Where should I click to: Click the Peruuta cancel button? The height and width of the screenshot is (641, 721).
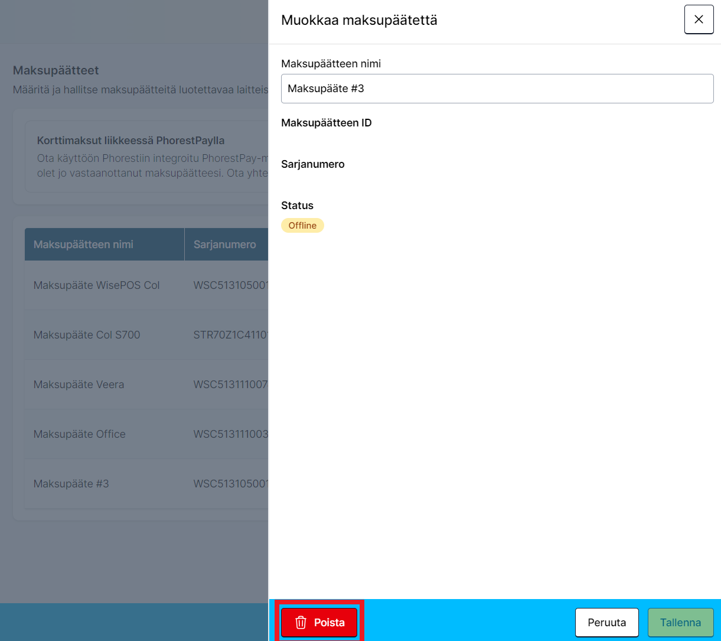coord(606,622)
